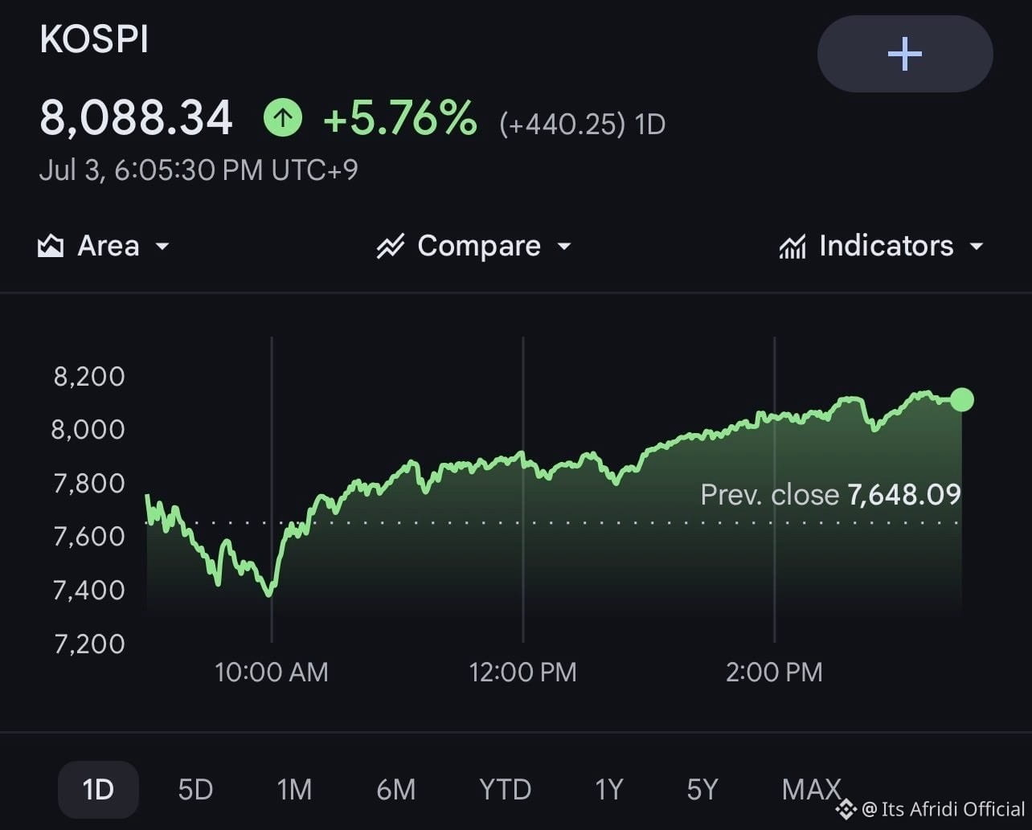Viewport: 1032px width, 830px height.
Task: Click the compare lines icon
Action: 391,246
